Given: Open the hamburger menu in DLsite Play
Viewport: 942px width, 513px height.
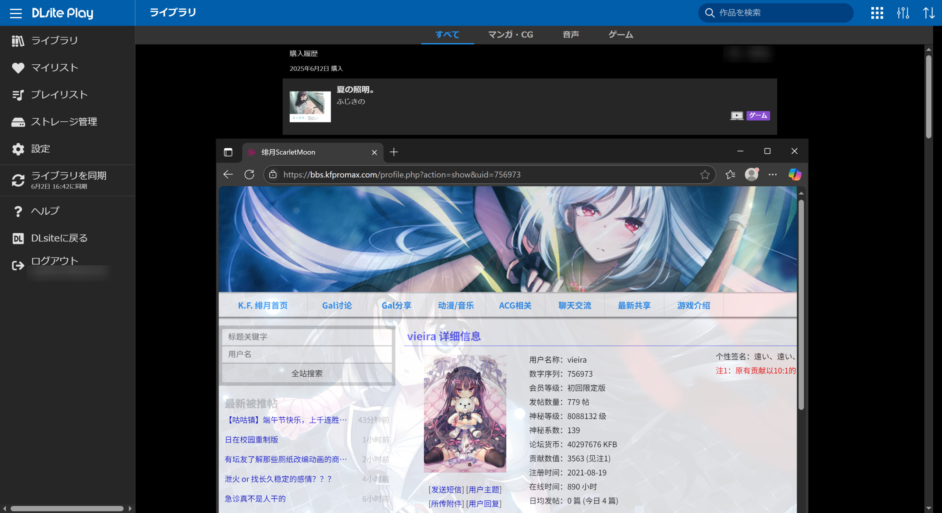Looking at the screenshot, I should click(x=16, y=14).
